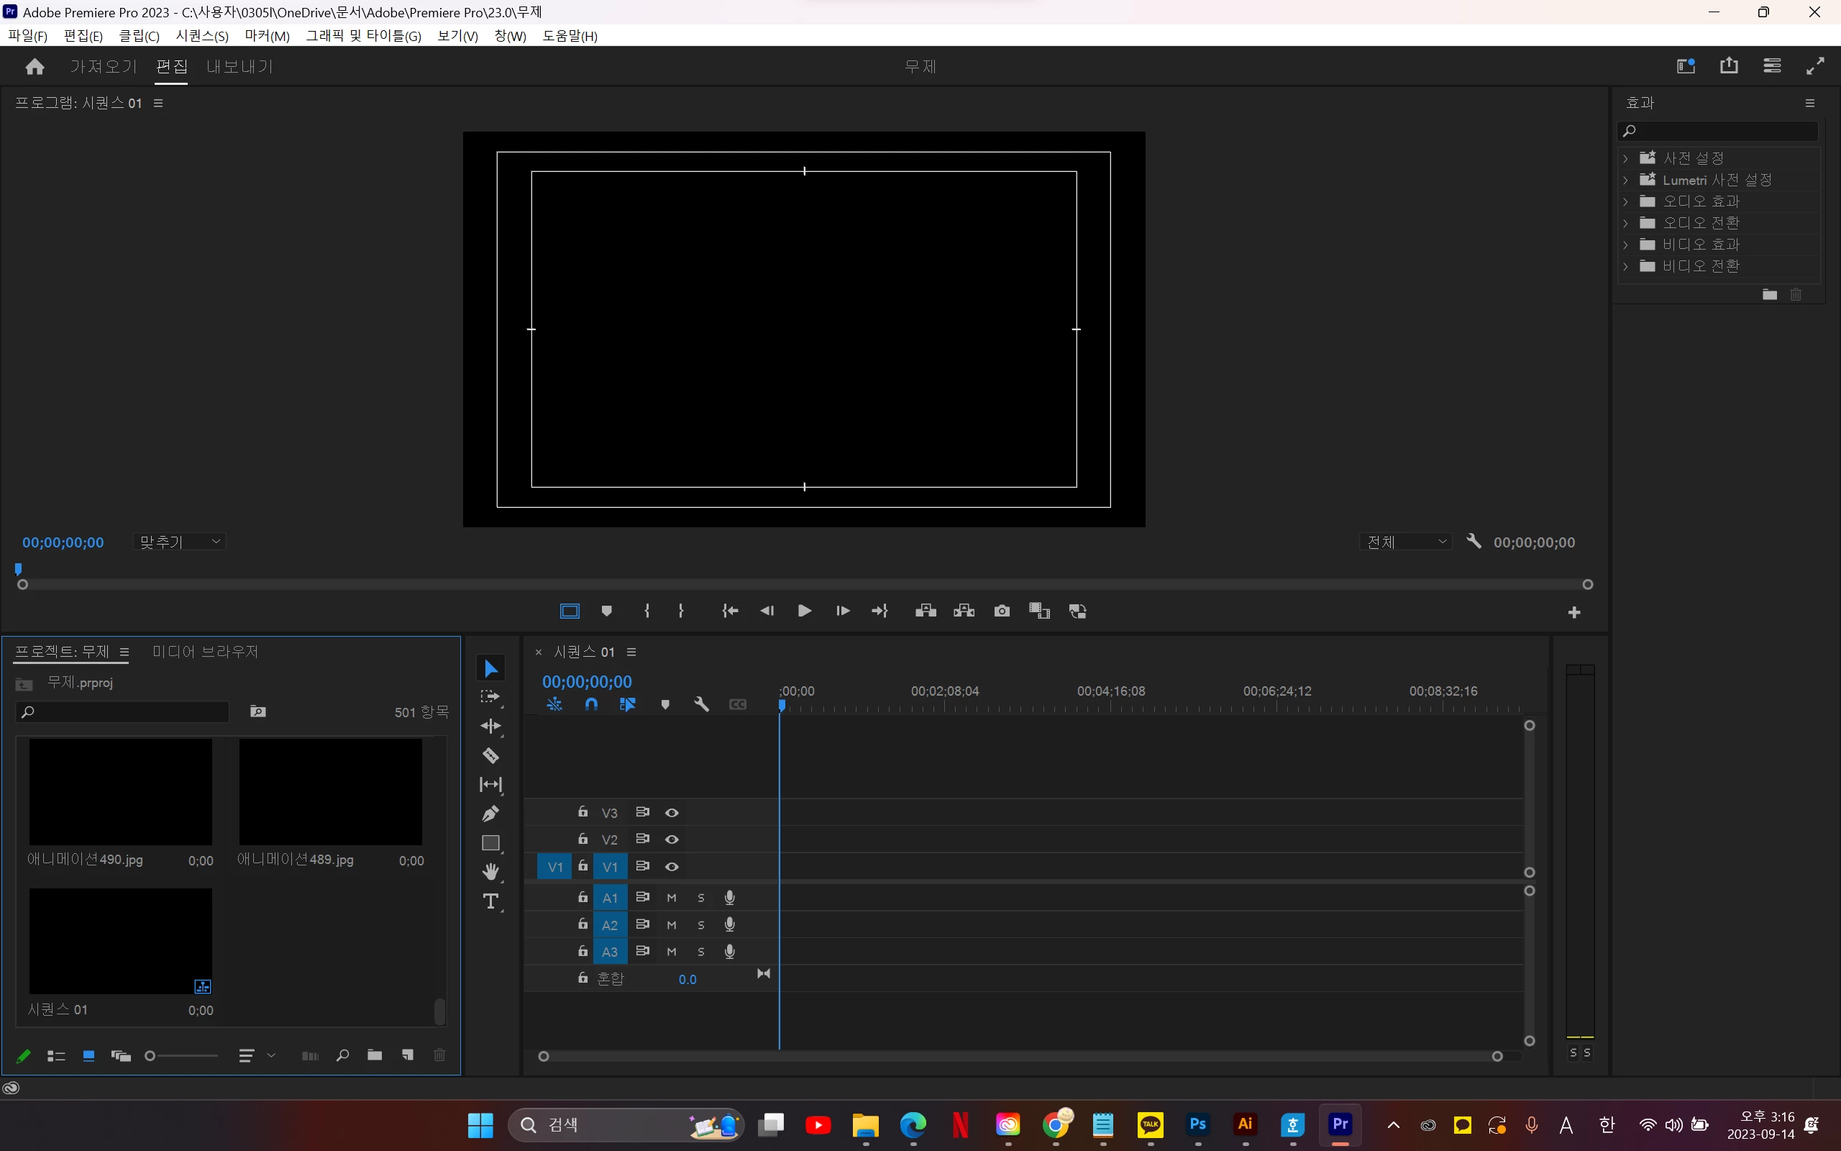Toggle timeline snapping magnet
This screenshot has width=1841, height=1151.
pyautogui.click(x=591, y=704)
